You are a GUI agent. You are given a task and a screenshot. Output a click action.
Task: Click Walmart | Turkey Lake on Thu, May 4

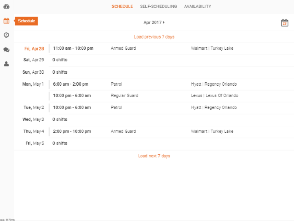pos(212,131)
